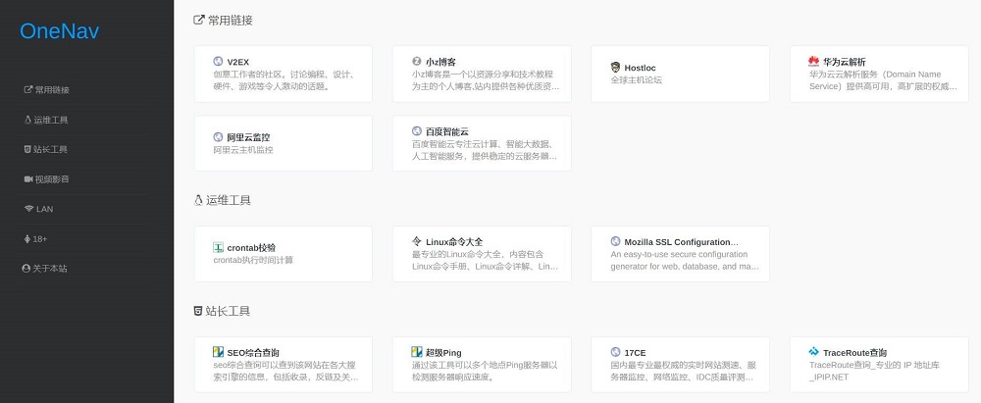This screenshot has height=403, width=981.
Task: Click the person icon beside 18+
Action: pos(26,239)
